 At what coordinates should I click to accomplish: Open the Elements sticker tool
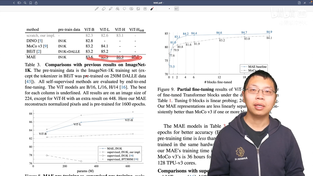[x=131, y=9]
